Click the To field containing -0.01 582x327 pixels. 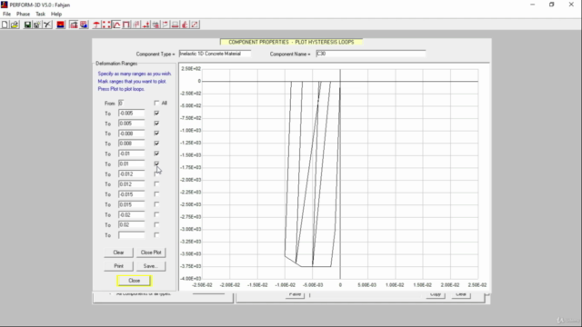point(131,154)
